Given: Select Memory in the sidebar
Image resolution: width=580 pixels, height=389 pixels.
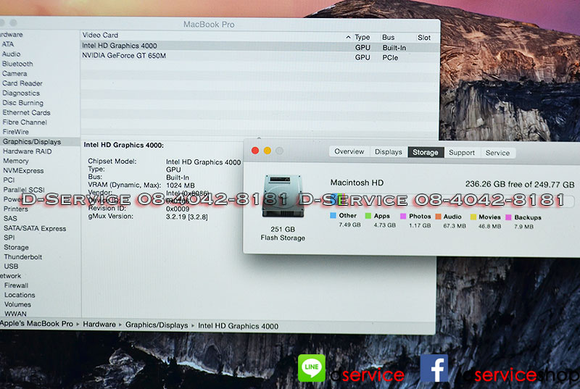Looking at the screenshot, I should point(15,161).
